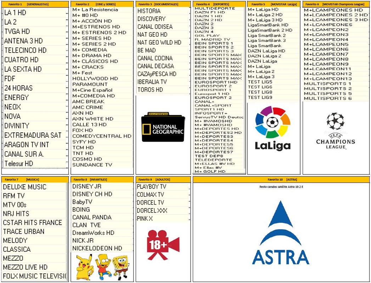
Task: Open Favorito 8 INFANTILES header
Action: tap(102, 180)
